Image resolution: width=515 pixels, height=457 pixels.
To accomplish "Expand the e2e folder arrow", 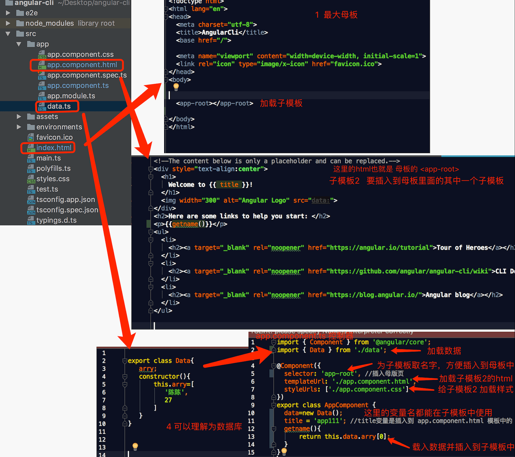I will pyautogui.click(x=8, y=13).
